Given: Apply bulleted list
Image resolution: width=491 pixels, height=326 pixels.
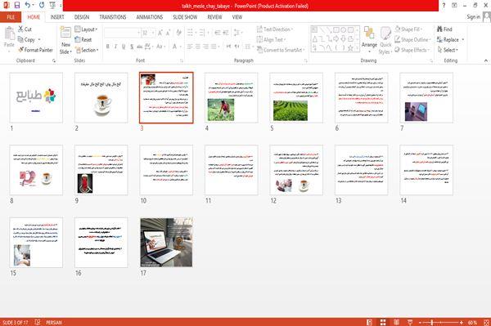Looking at the screenshot, I should point(191,33).
